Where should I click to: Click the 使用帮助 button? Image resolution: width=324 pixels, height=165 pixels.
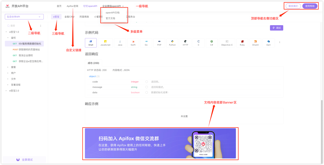click(310, 6)
